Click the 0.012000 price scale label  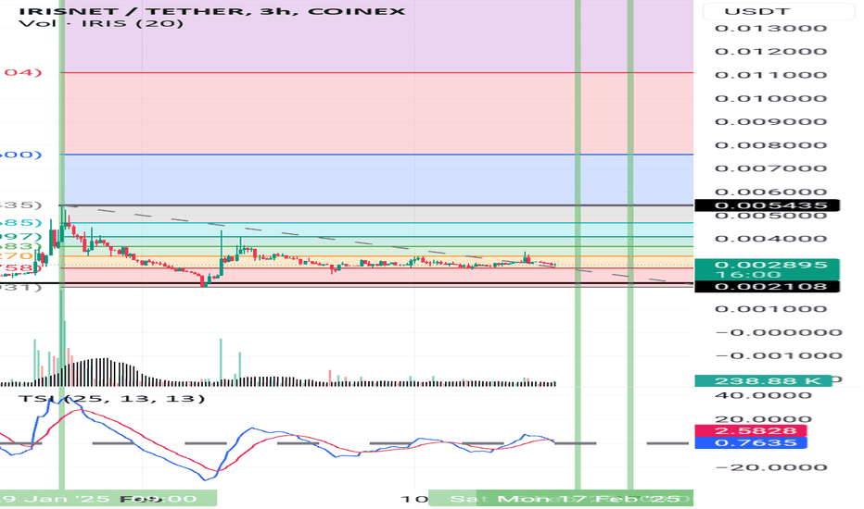point(771,51)
